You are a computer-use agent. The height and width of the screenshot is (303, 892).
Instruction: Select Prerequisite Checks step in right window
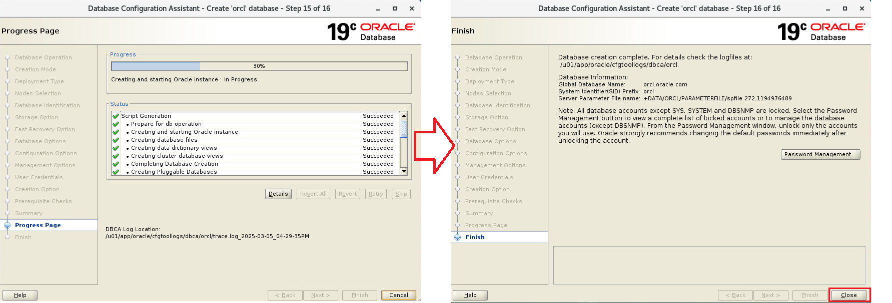tap(494, 201)
